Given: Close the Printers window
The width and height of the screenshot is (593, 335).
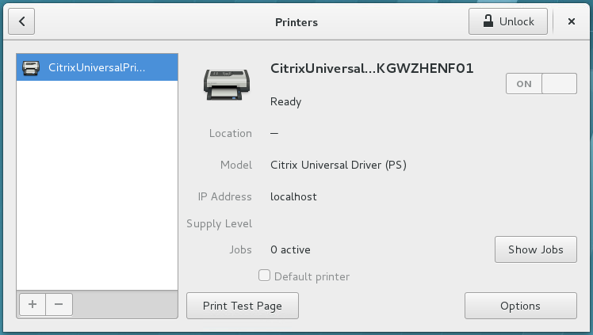Looking at the screenshot, I should (x=571, y=22).
